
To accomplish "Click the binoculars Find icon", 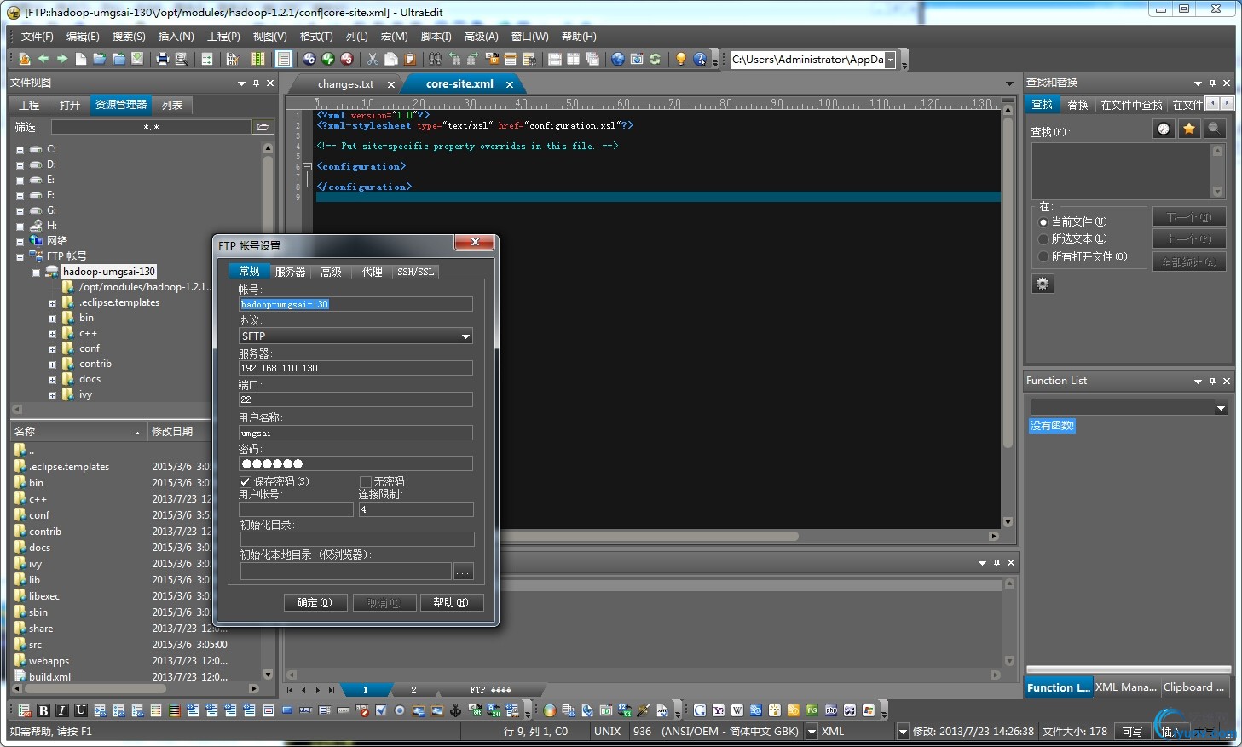I will [x=435, y=59].
